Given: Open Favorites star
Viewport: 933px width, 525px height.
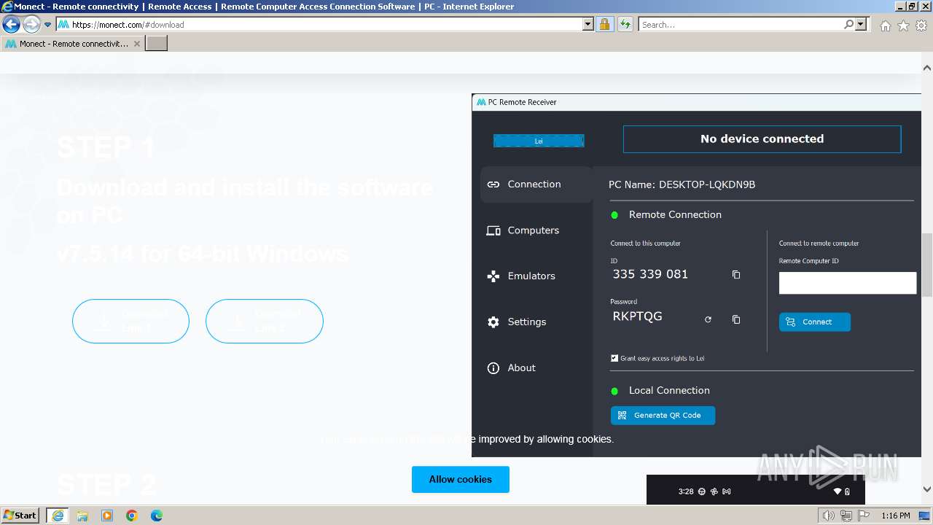Looking at the screenshot, I should click(x=903, y=26).
